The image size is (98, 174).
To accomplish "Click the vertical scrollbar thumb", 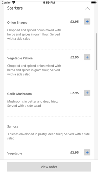I will (97, 52).
